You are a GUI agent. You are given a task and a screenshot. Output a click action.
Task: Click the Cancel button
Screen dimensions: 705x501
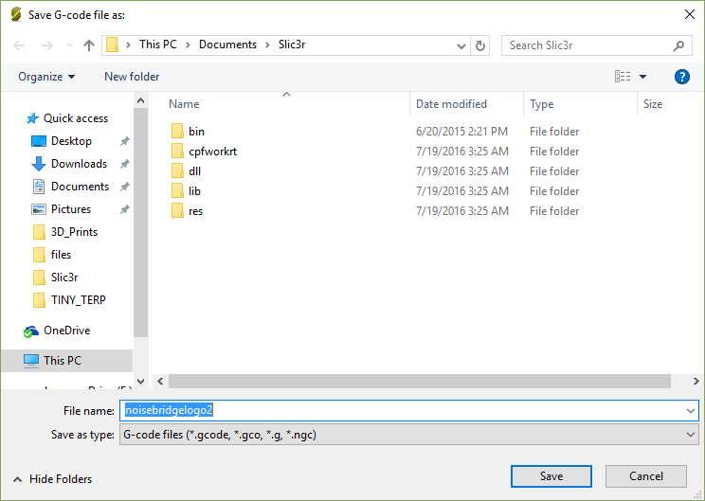[646, 476]
